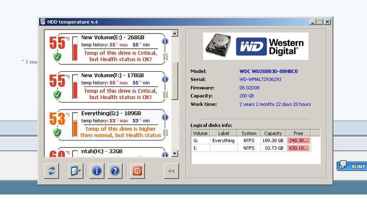Show info for New Volume(E:) drive
Viewport: 367px width, 216px height.
165,41
